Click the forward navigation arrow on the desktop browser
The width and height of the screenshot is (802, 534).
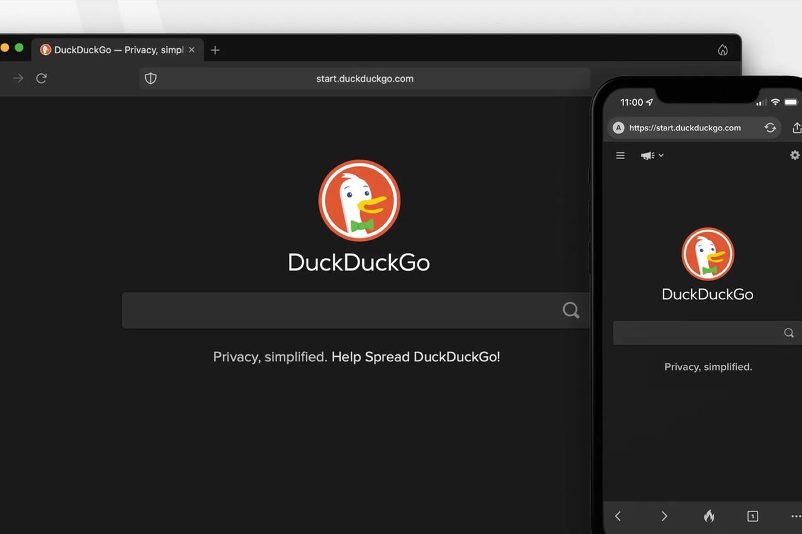17,78
